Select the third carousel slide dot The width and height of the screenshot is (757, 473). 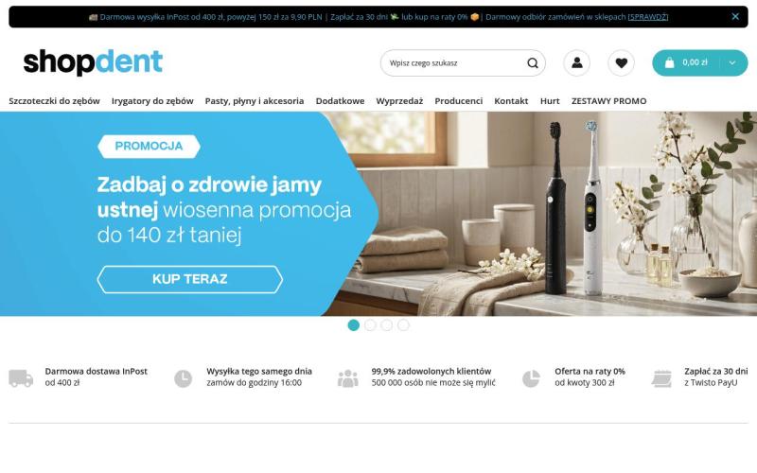pyautogui.click(x=387, y=325)
